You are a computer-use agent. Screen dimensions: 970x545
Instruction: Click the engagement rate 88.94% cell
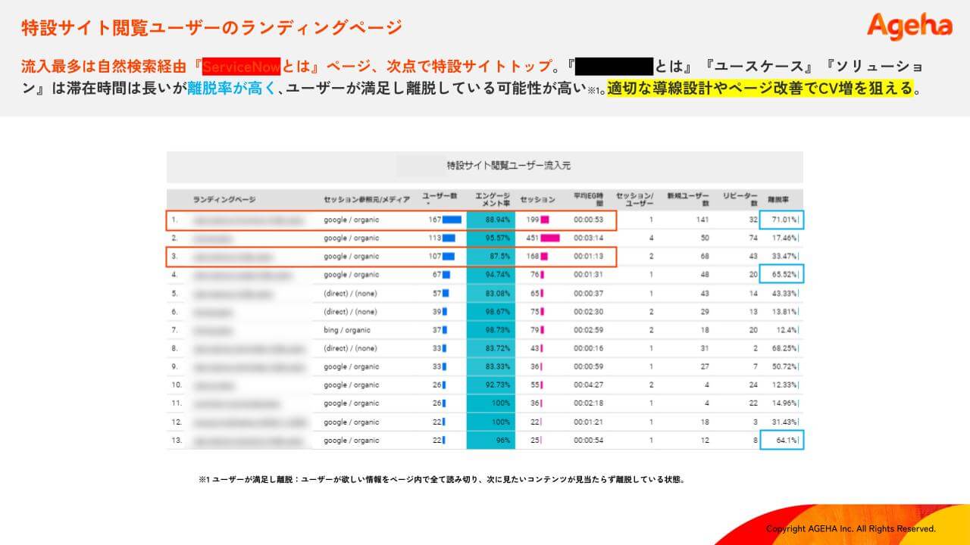click(491, 220)
